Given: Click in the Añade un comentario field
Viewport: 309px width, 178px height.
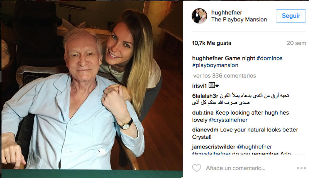Looking at the screenshot, I should click(236, 168).
